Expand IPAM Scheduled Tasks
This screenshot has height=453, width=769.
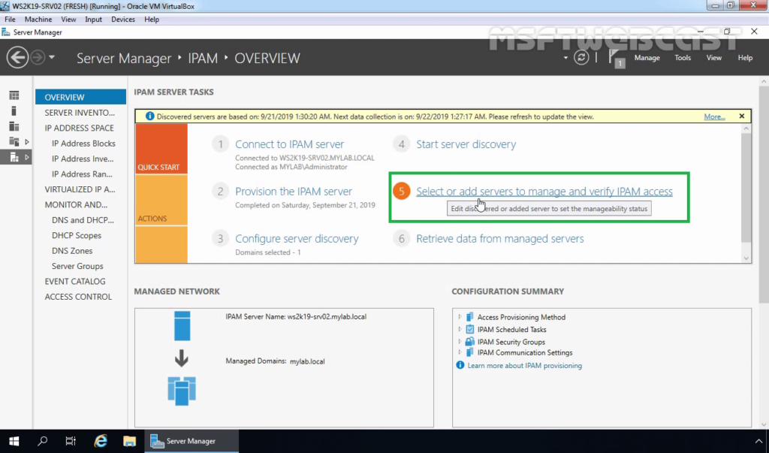pyautogui.click(x=460, y=329)
